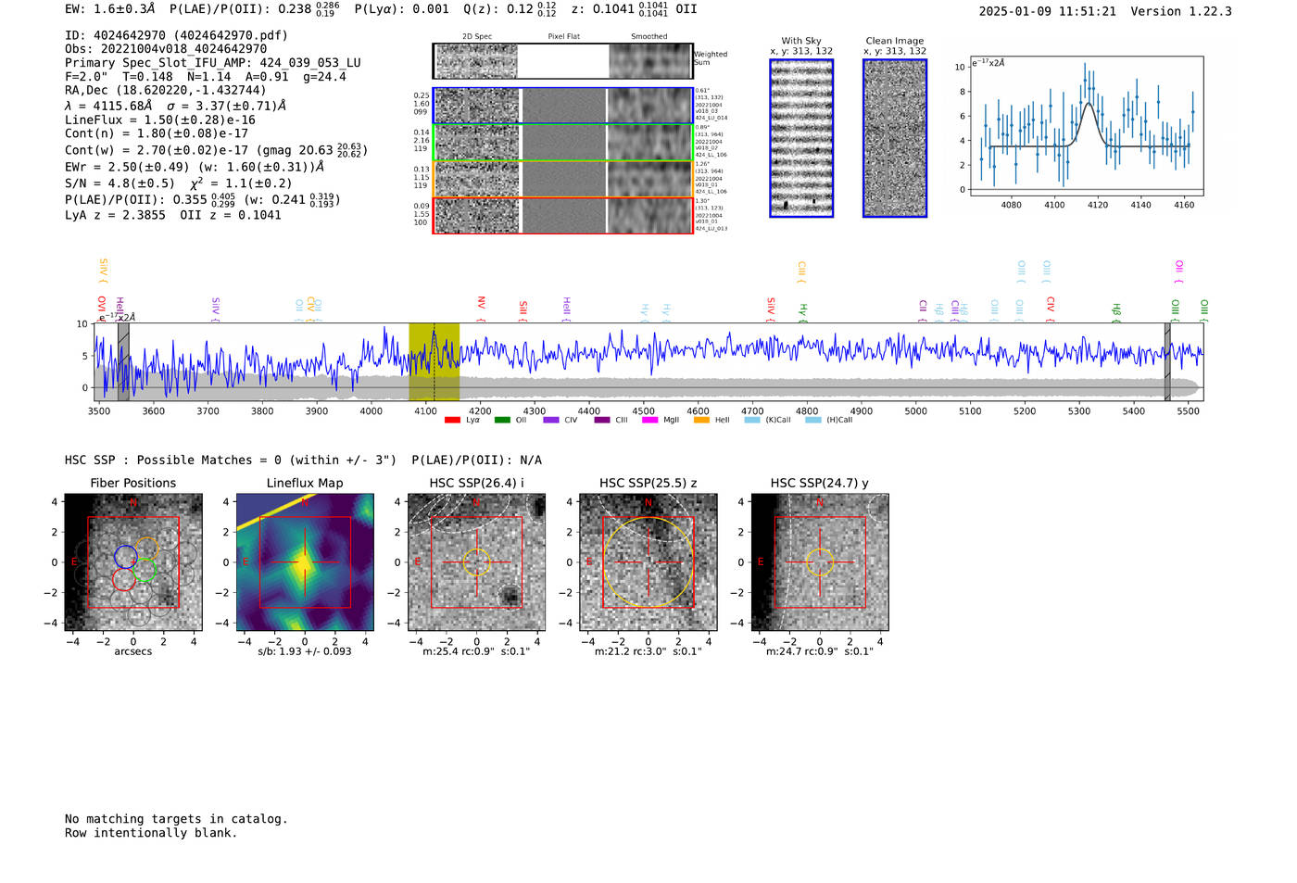Open the HSC SSP(24.7) y image
Image resolution: width=1297 pixels, height=883 pixels.
(819, 562)
